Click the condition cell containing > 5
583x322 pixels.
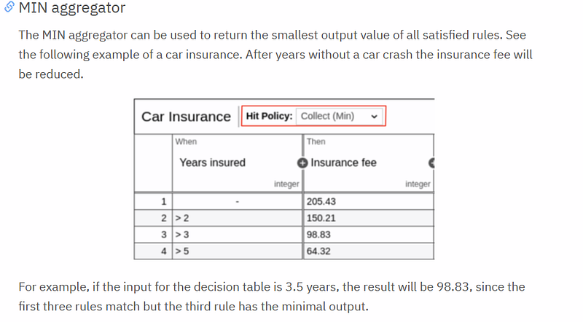click(x=238, y=251)
